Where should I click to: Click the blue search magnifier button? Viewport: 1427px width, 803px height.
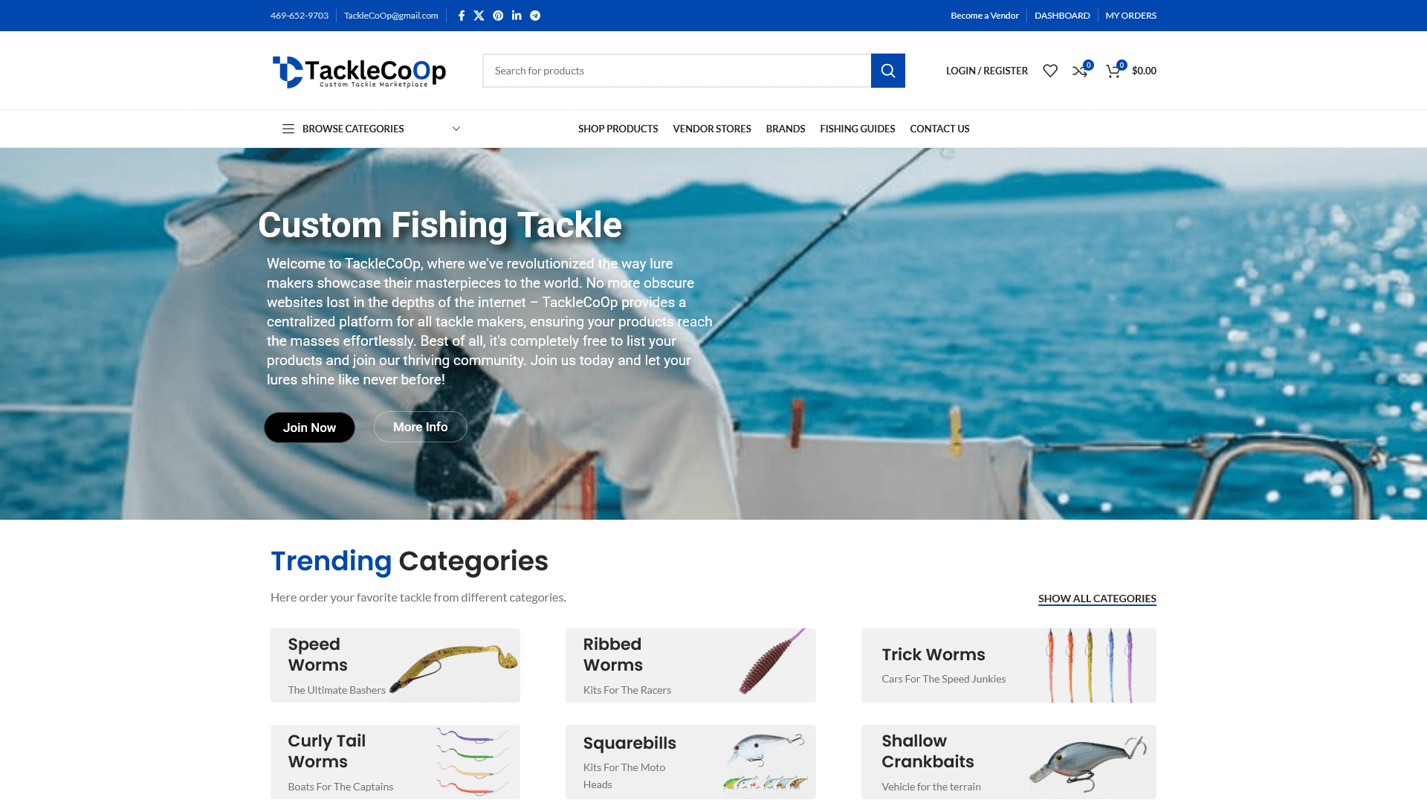click(x=887, y=71)
